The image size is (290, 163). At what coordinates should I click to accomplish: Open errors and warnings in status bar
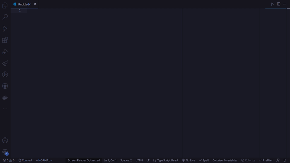[x=9, y=160]
